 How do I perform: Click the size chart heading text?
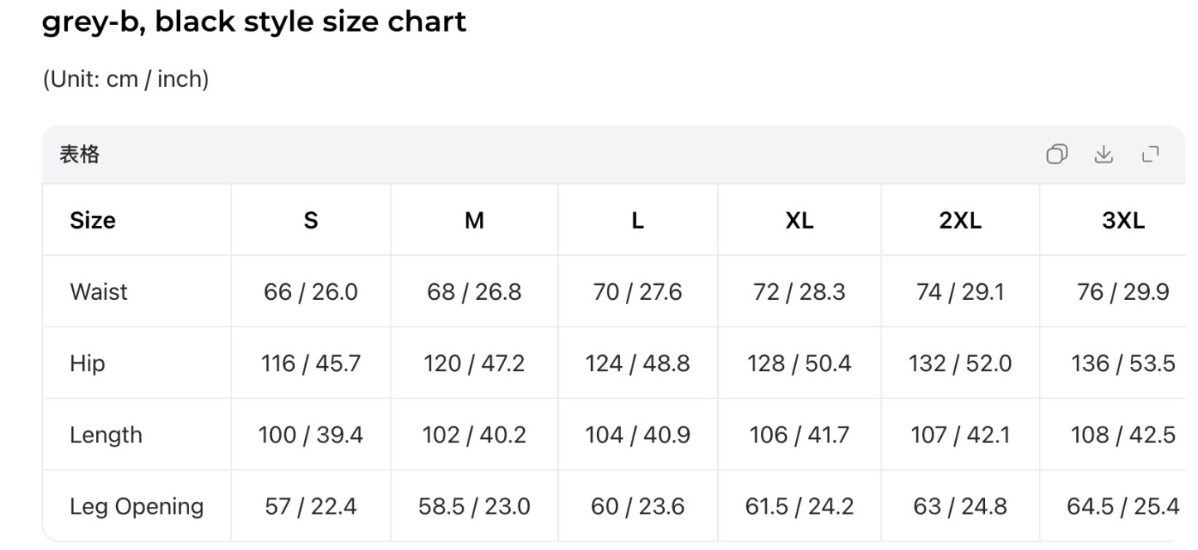[x=254, y=22]
